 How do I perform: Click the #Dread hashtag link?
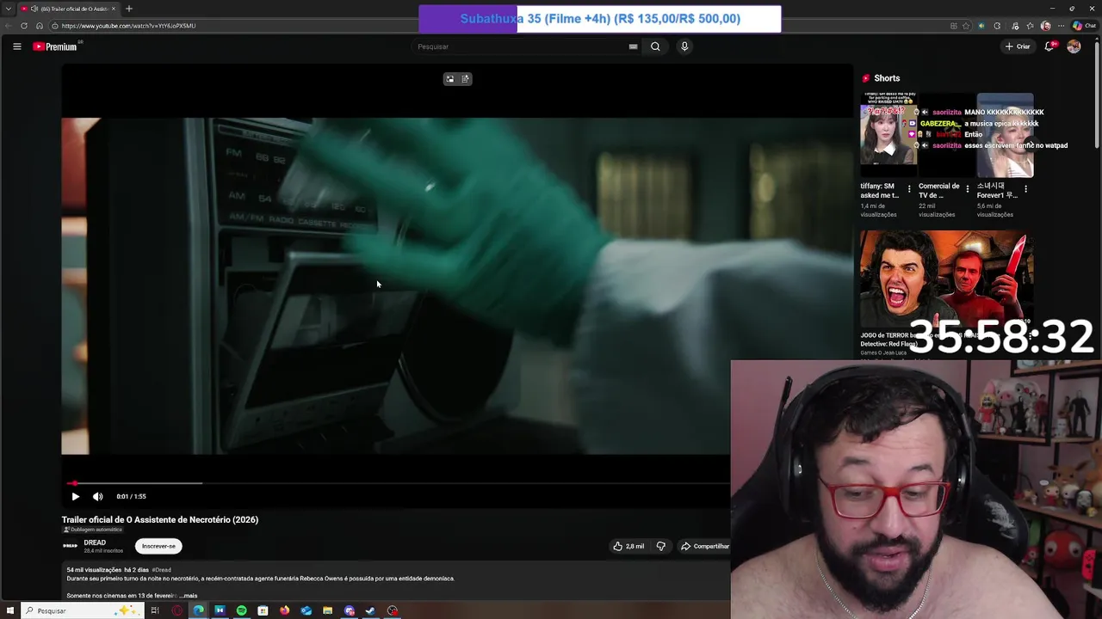pyautogui.click(x=162, y=570)
